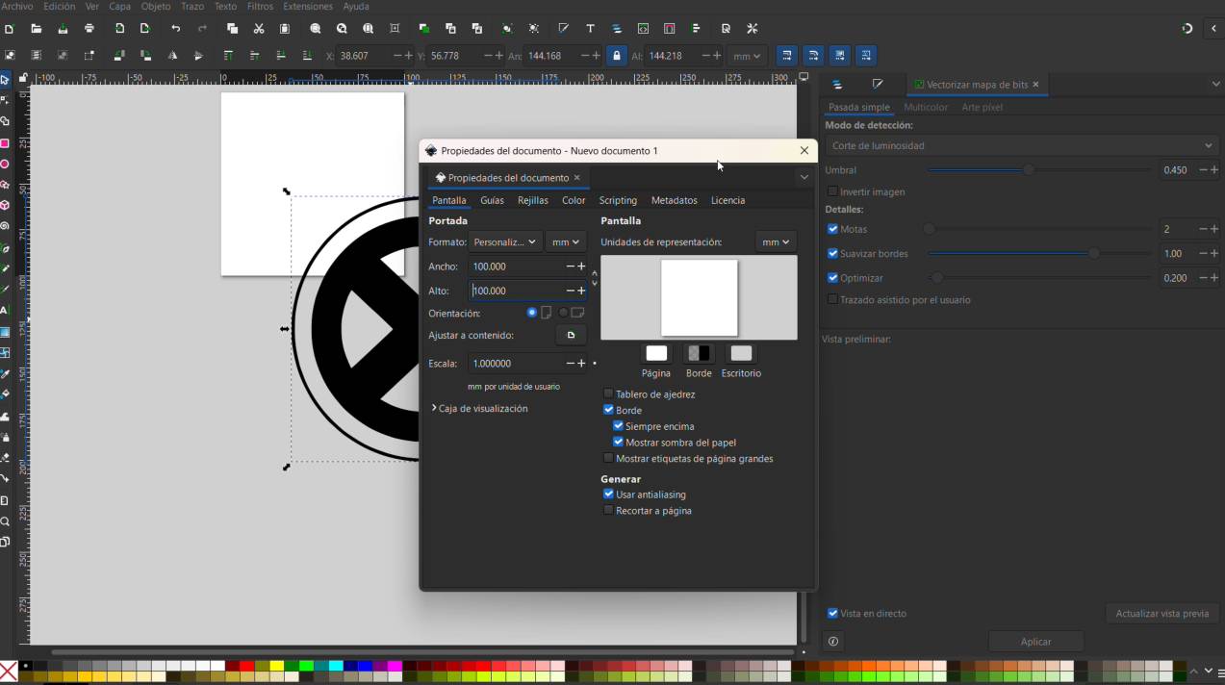The height and width of the screenshot is (685, 1225).
Task: Uncheck the Motas checkbox
Action: [833, 229]
